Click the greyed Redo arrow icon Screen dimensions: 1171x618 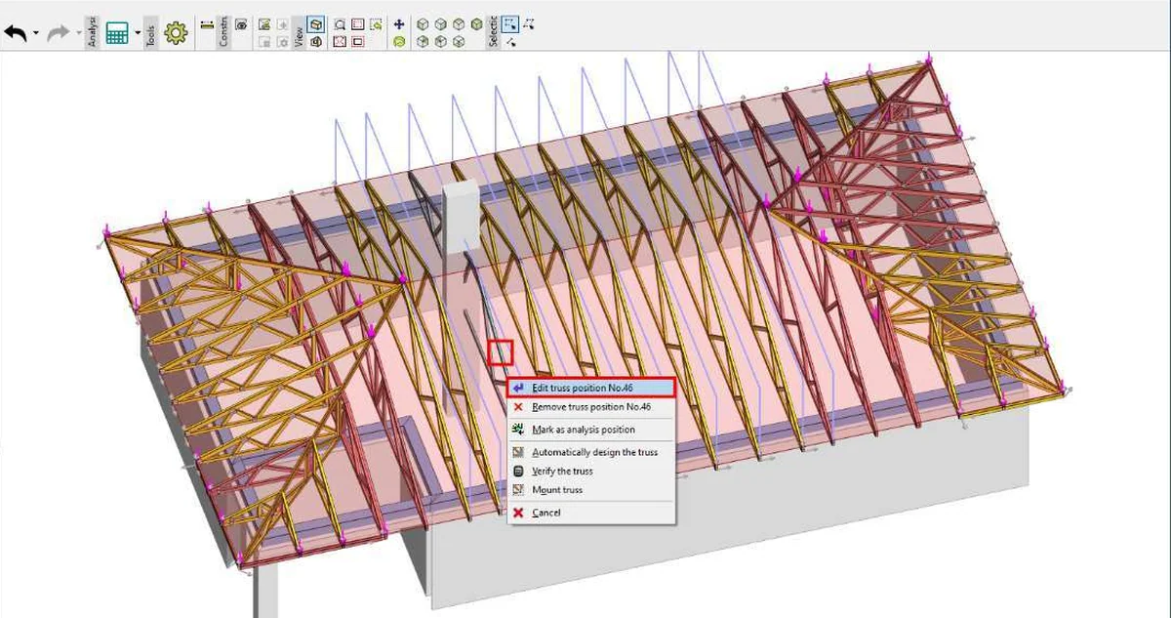coord(58,33)
